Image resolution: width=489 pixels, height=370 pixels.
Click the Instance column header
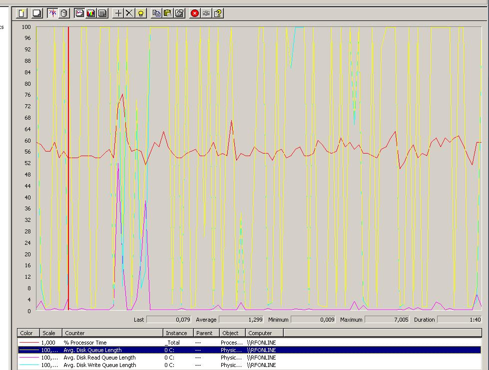pos(176,333)
